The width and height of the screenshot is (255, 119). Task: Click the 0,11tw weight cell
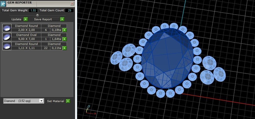pos(57,48)
